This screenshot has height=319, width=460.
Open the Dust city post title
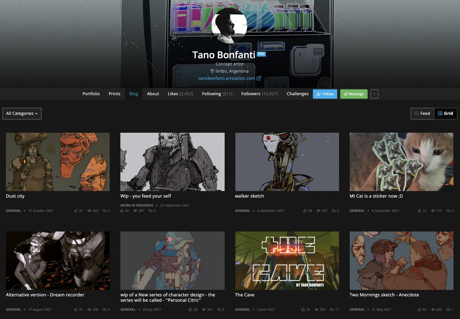pyautogui.click(x=15, y=196)
